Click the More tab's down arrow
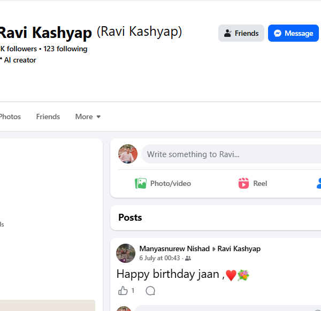This screenshot has width=321, height=311. tap(98, 116)
